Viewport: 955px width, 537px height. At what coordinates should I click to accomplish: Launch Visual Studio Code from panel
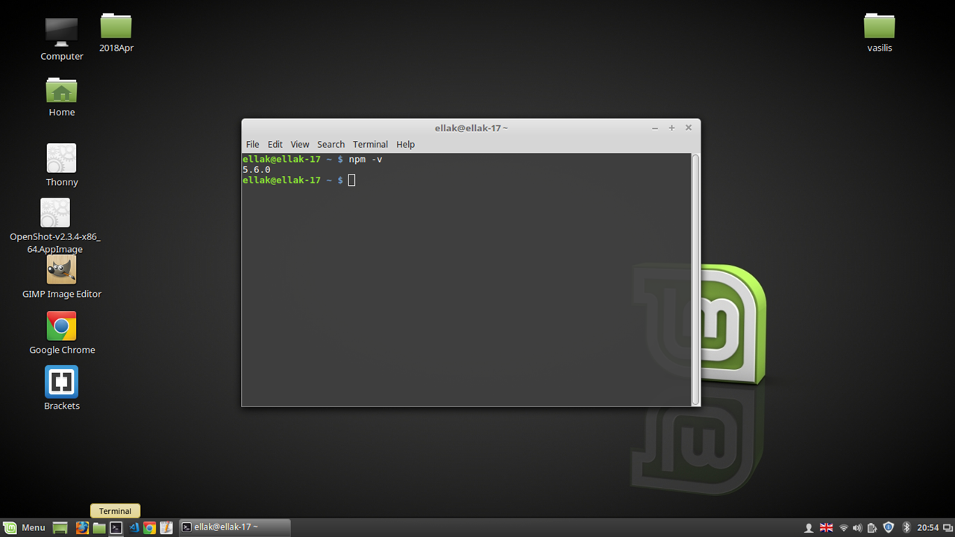point(134,527)
